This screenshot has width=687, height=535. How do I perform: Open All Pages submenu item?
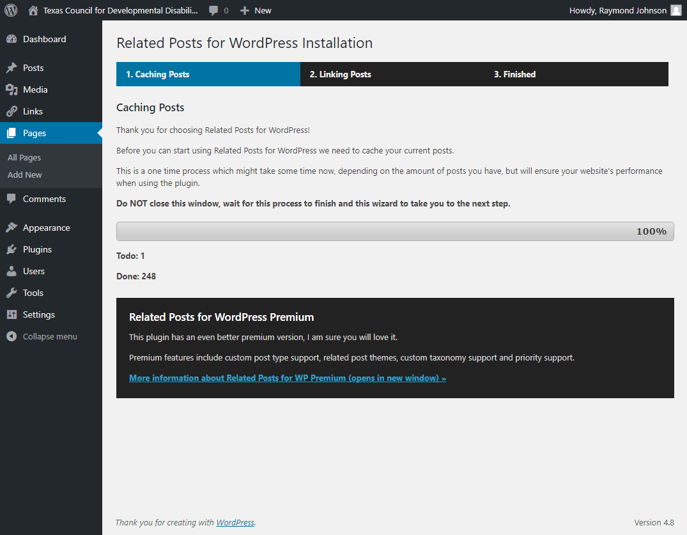(24, 158)
